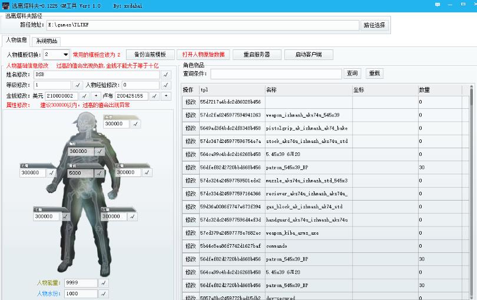Click the 操作 column header
Viewport: 477px width, 300px height.
(190, 90)
